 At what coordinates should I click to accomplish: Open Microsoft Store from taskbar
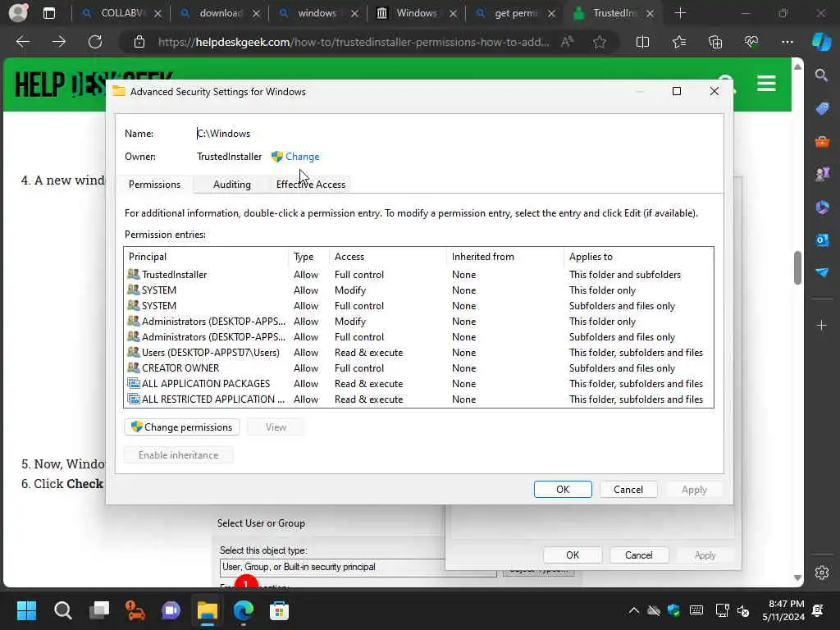[x=279, y=610]
